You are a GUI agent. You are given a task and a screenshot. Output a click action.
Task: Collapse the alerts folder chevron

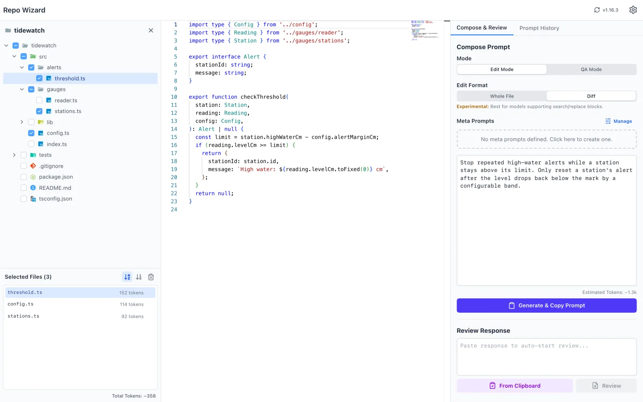click(22, 68)
